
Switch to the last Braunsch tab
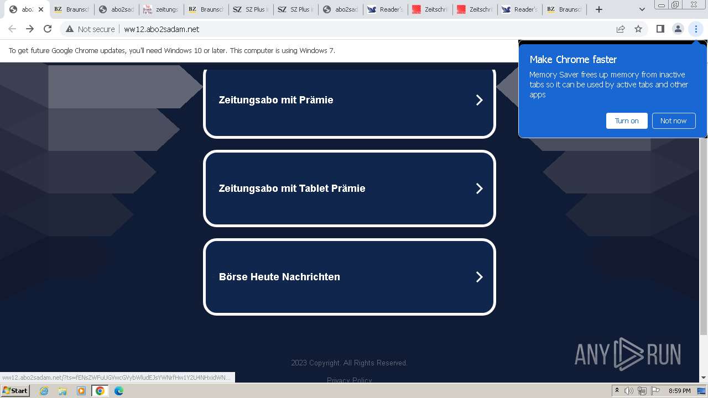click(x=564, y=9)
